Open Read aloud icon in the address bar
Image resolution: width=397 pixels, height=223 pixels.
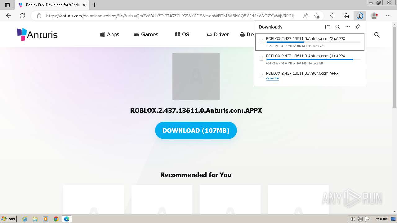pyautogui.click(x=306, y=16)
